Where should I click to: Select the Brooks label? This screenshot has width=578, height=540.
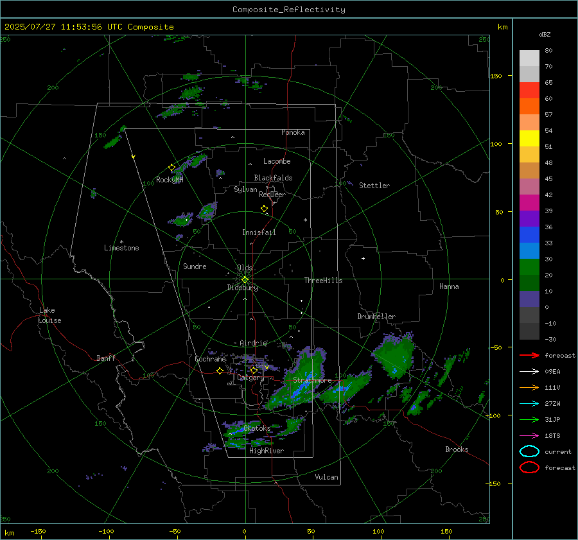457,449
